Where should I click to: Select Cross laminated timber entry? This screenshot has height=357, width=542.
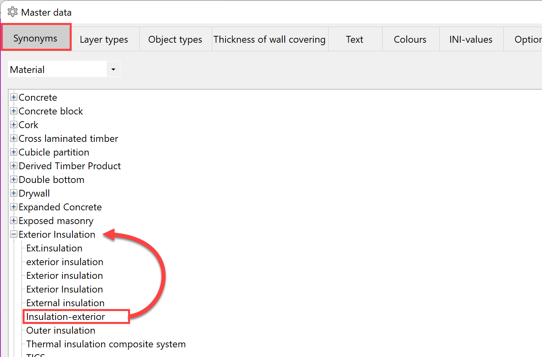(x=68, y=139)
